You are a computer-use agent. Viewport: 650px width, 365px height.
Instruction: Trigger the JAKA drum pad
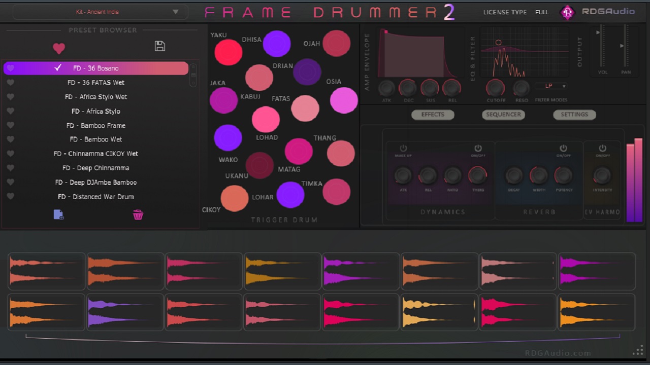click(223, 100)
